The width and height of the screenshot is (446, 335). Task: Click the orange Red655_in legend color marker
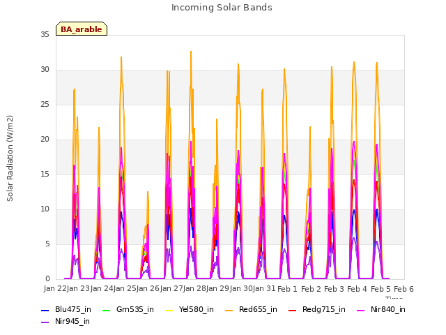(x=229, y=310)
